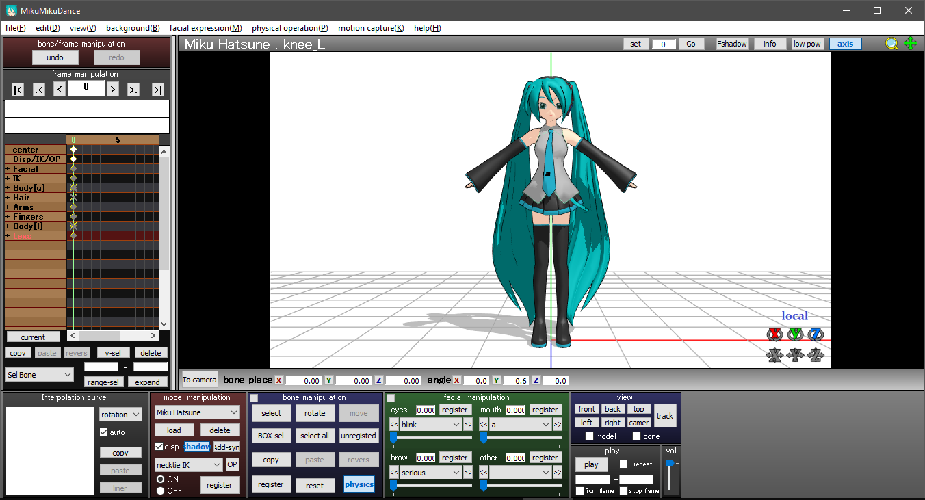
Task: Open the file(F) menu
Action: tap(15, 28)
